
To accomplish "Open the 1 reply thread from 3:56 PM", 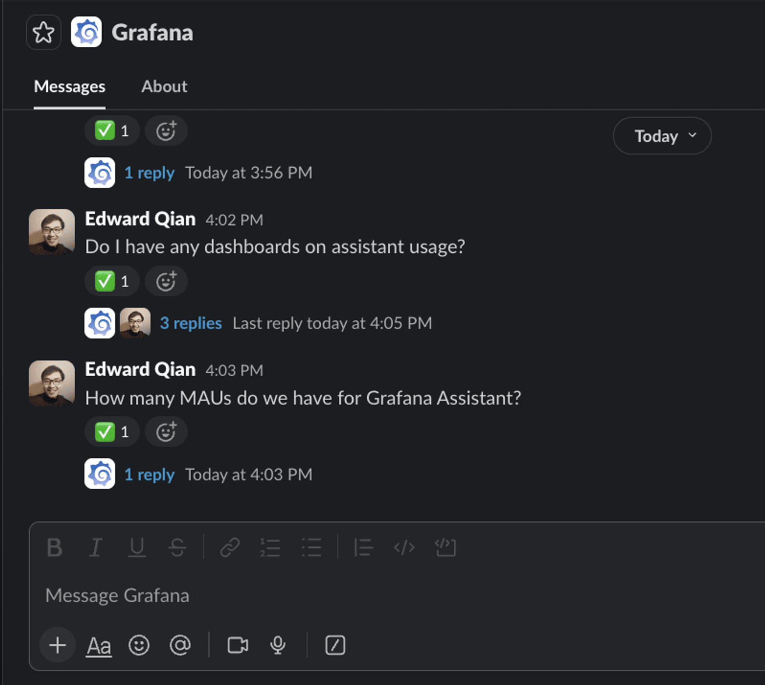I will [149, 173].
